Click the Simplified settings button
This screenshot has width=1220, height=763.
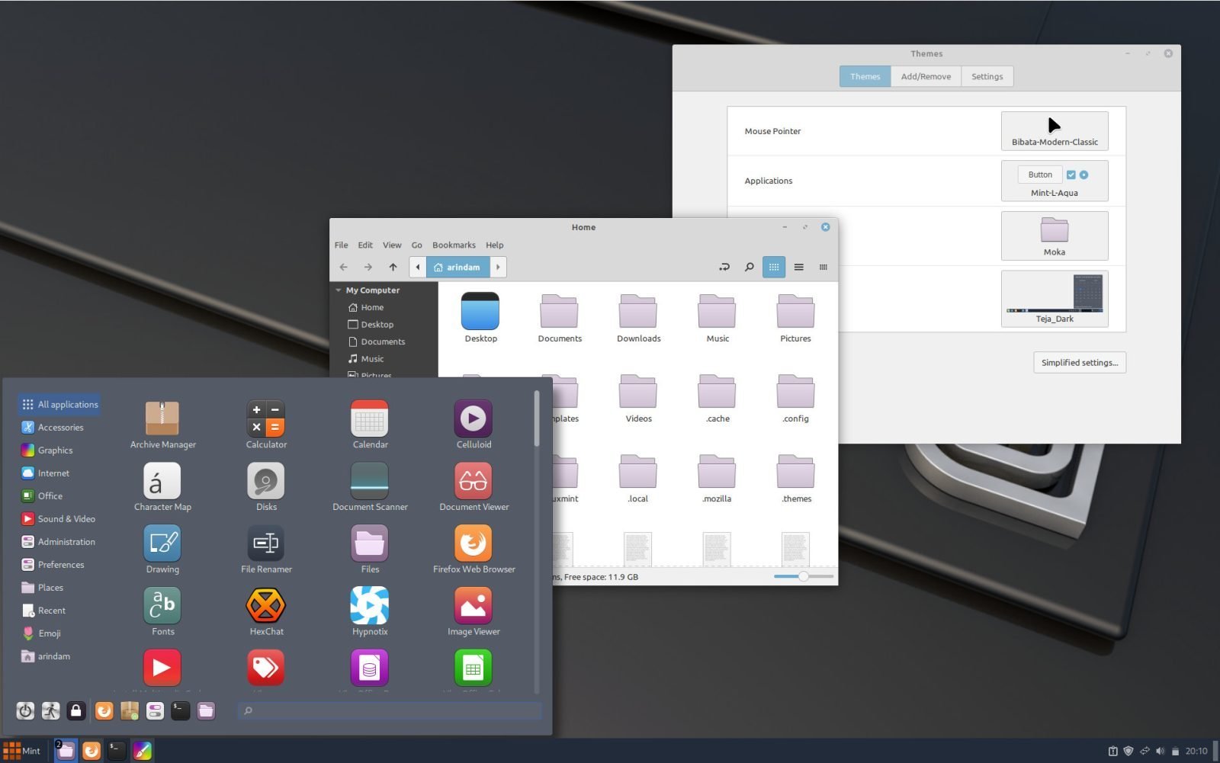point(1079,362)
